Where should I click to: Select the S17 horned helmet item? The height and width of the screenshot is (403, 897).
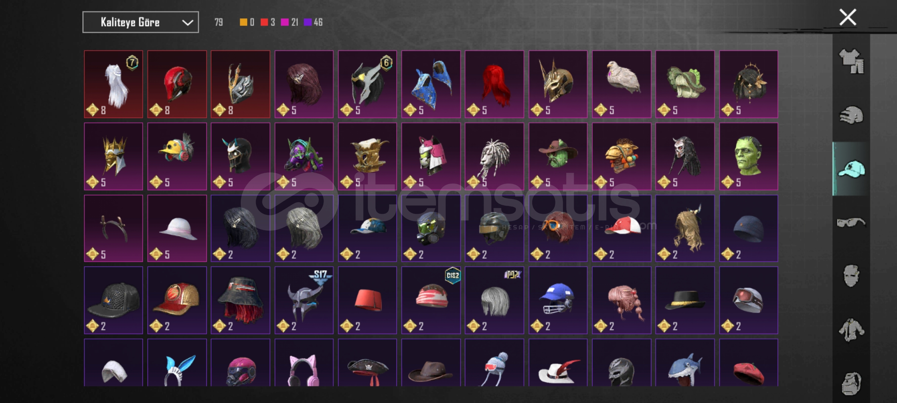(x=304, y=300)
